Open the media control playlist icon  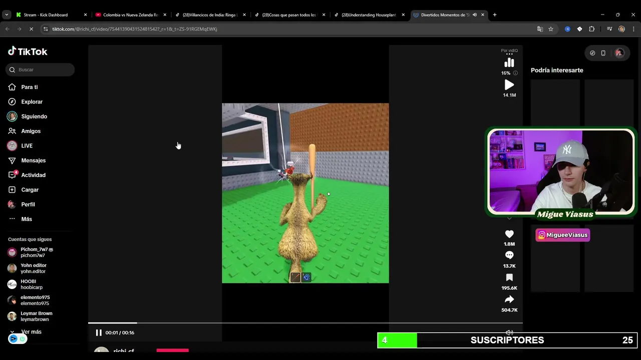pos(609,29)
